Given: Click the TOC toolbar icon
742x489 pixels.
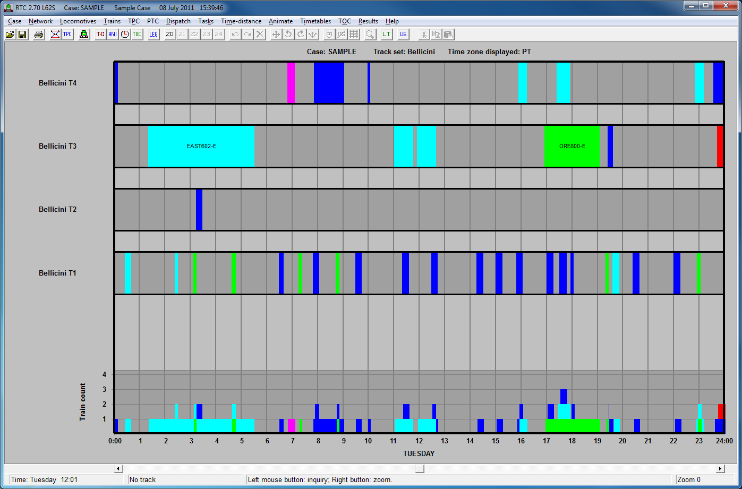Looking at the screenshot, I should tap(137, 35).
